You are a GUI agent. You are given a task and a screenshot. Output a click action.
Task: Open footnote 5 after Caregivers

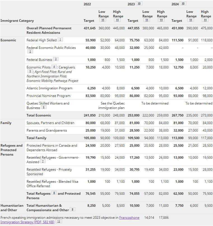[x=30, y=71]
